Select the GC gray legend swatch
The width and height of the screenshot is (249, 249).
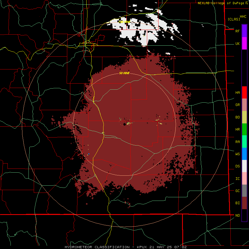[244, 191]
